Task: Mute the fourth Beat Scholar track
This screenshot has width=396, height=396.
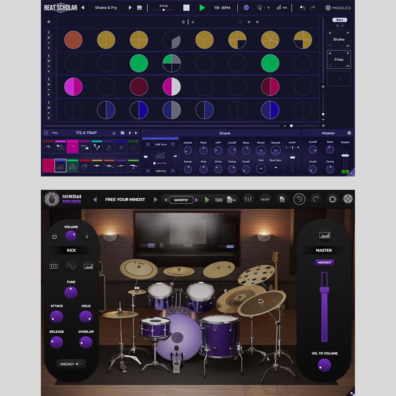Action: coord(49,108)
